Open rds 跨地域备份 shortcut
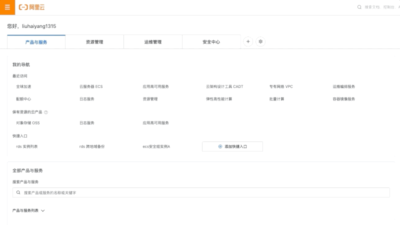 pyautogui.click(x=92, y=146)
